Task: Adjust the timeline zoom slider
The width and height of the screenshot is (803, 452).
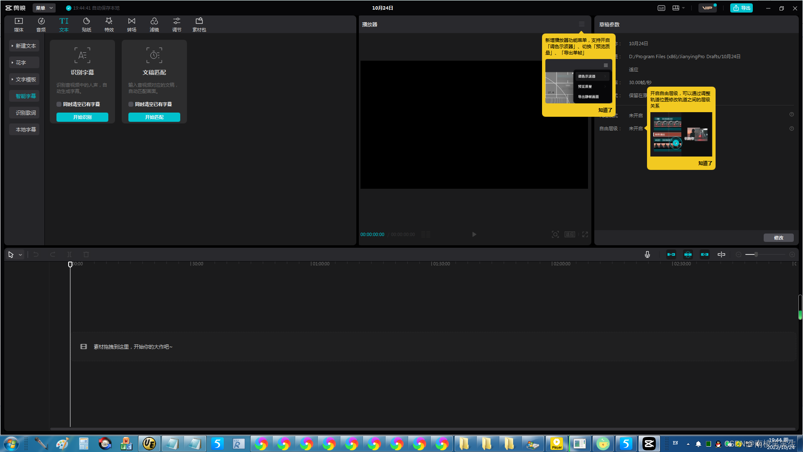Action: (756, 254)
